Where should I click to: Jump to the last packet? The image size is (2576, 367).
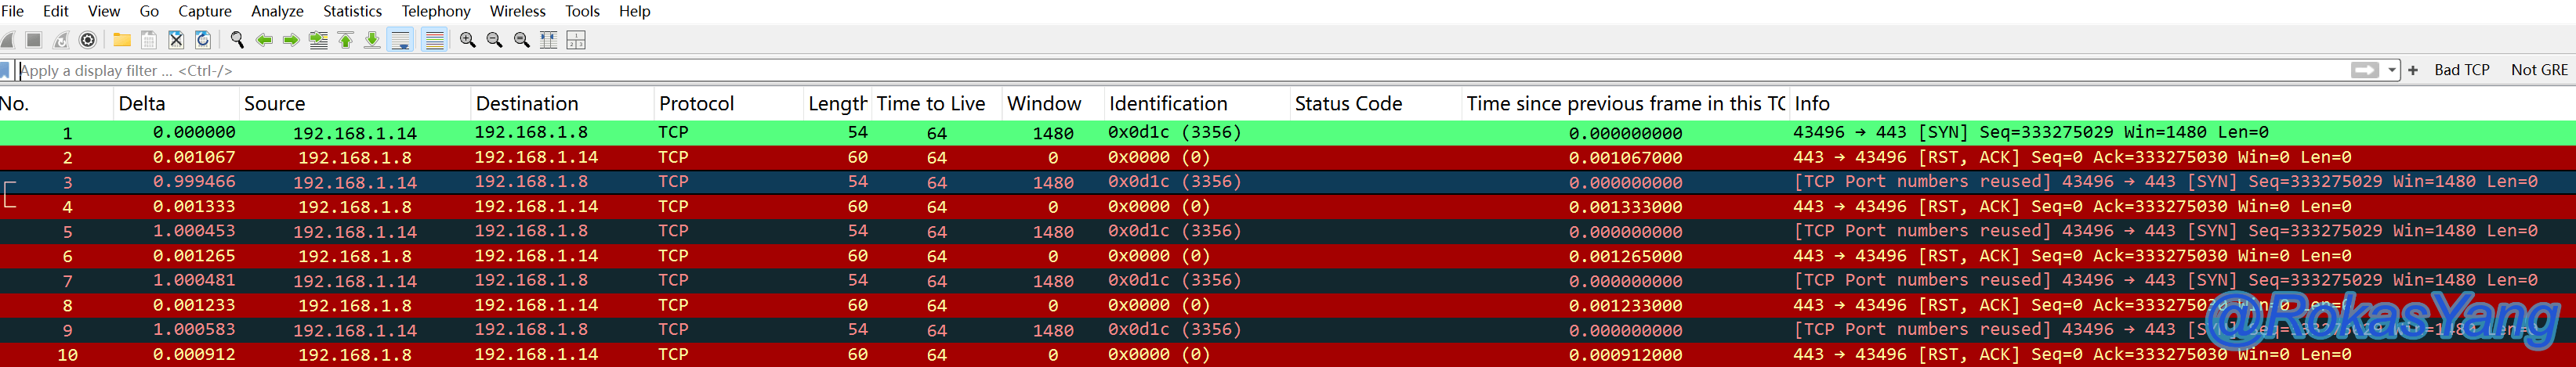point(372,40)
